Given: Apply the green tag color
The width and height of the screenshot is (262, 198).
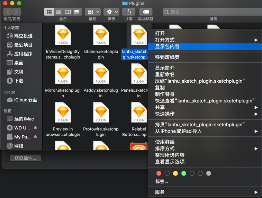Looking at the screenshot, I should pos(184,173).
